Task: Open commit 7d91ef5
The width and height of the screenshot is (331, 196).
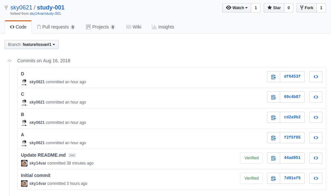Action: pyautogui.click(x=292, y=178)
